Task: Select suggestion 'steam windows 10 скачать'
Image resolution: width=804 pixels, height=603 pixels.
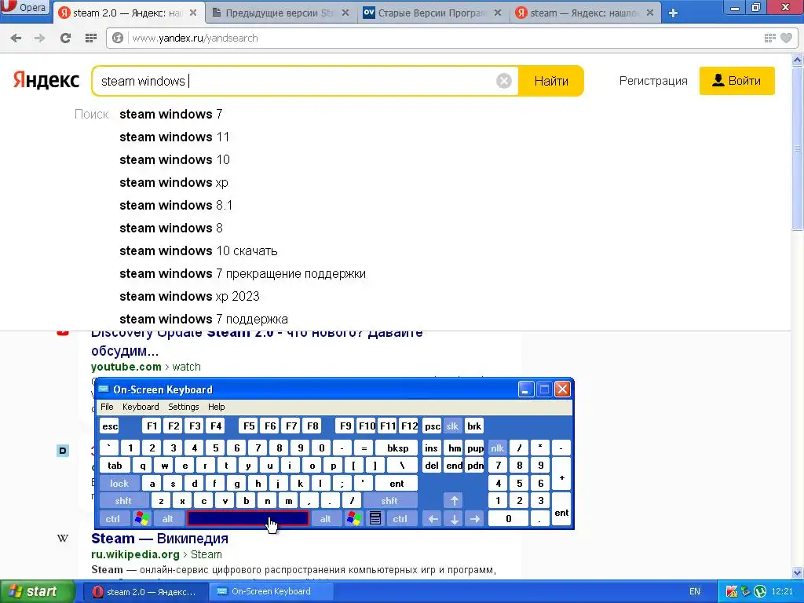Action: tap(199, 250)
